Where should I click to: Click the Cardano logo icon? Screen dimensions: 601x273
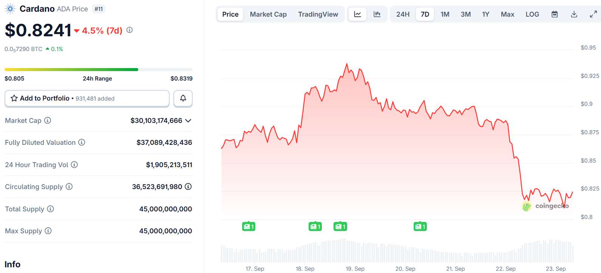[x=10, y=9]
